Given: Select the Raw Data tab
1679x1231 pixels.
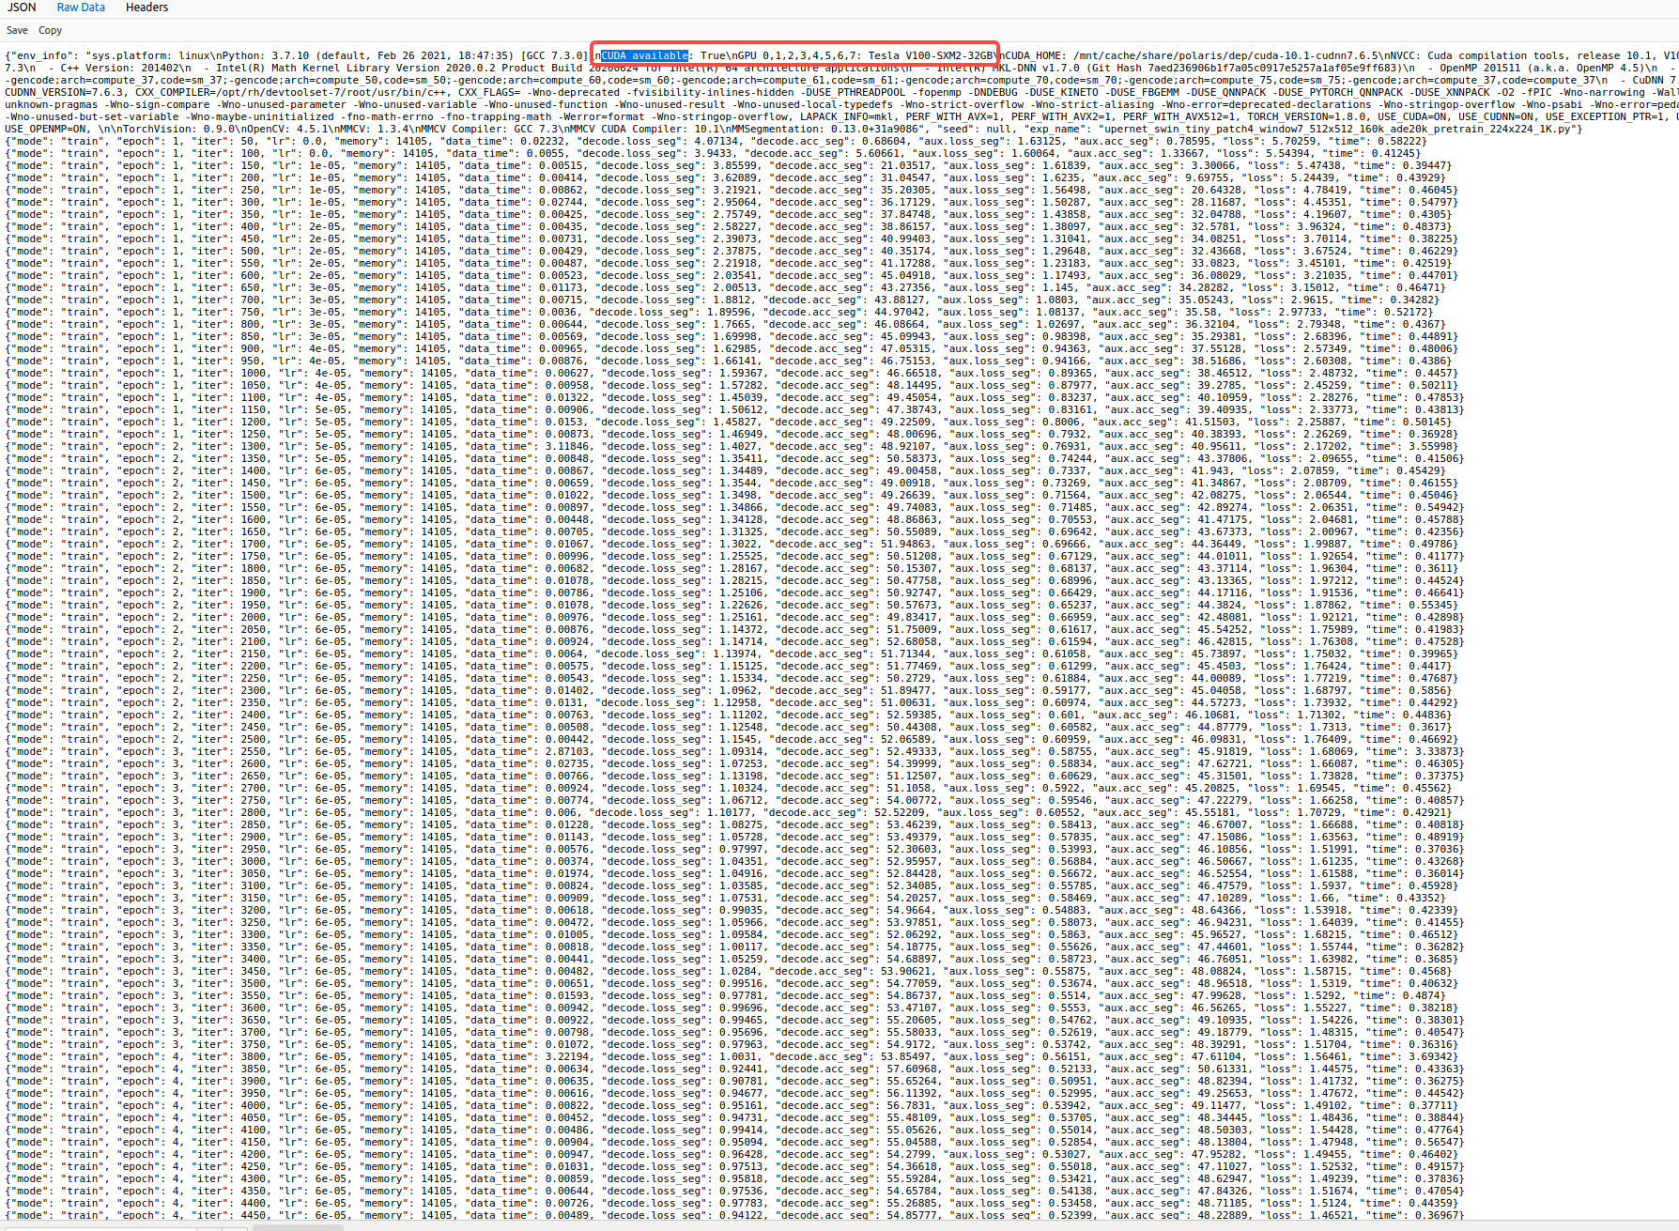Looking at the screenshot, I should [81, 8].
